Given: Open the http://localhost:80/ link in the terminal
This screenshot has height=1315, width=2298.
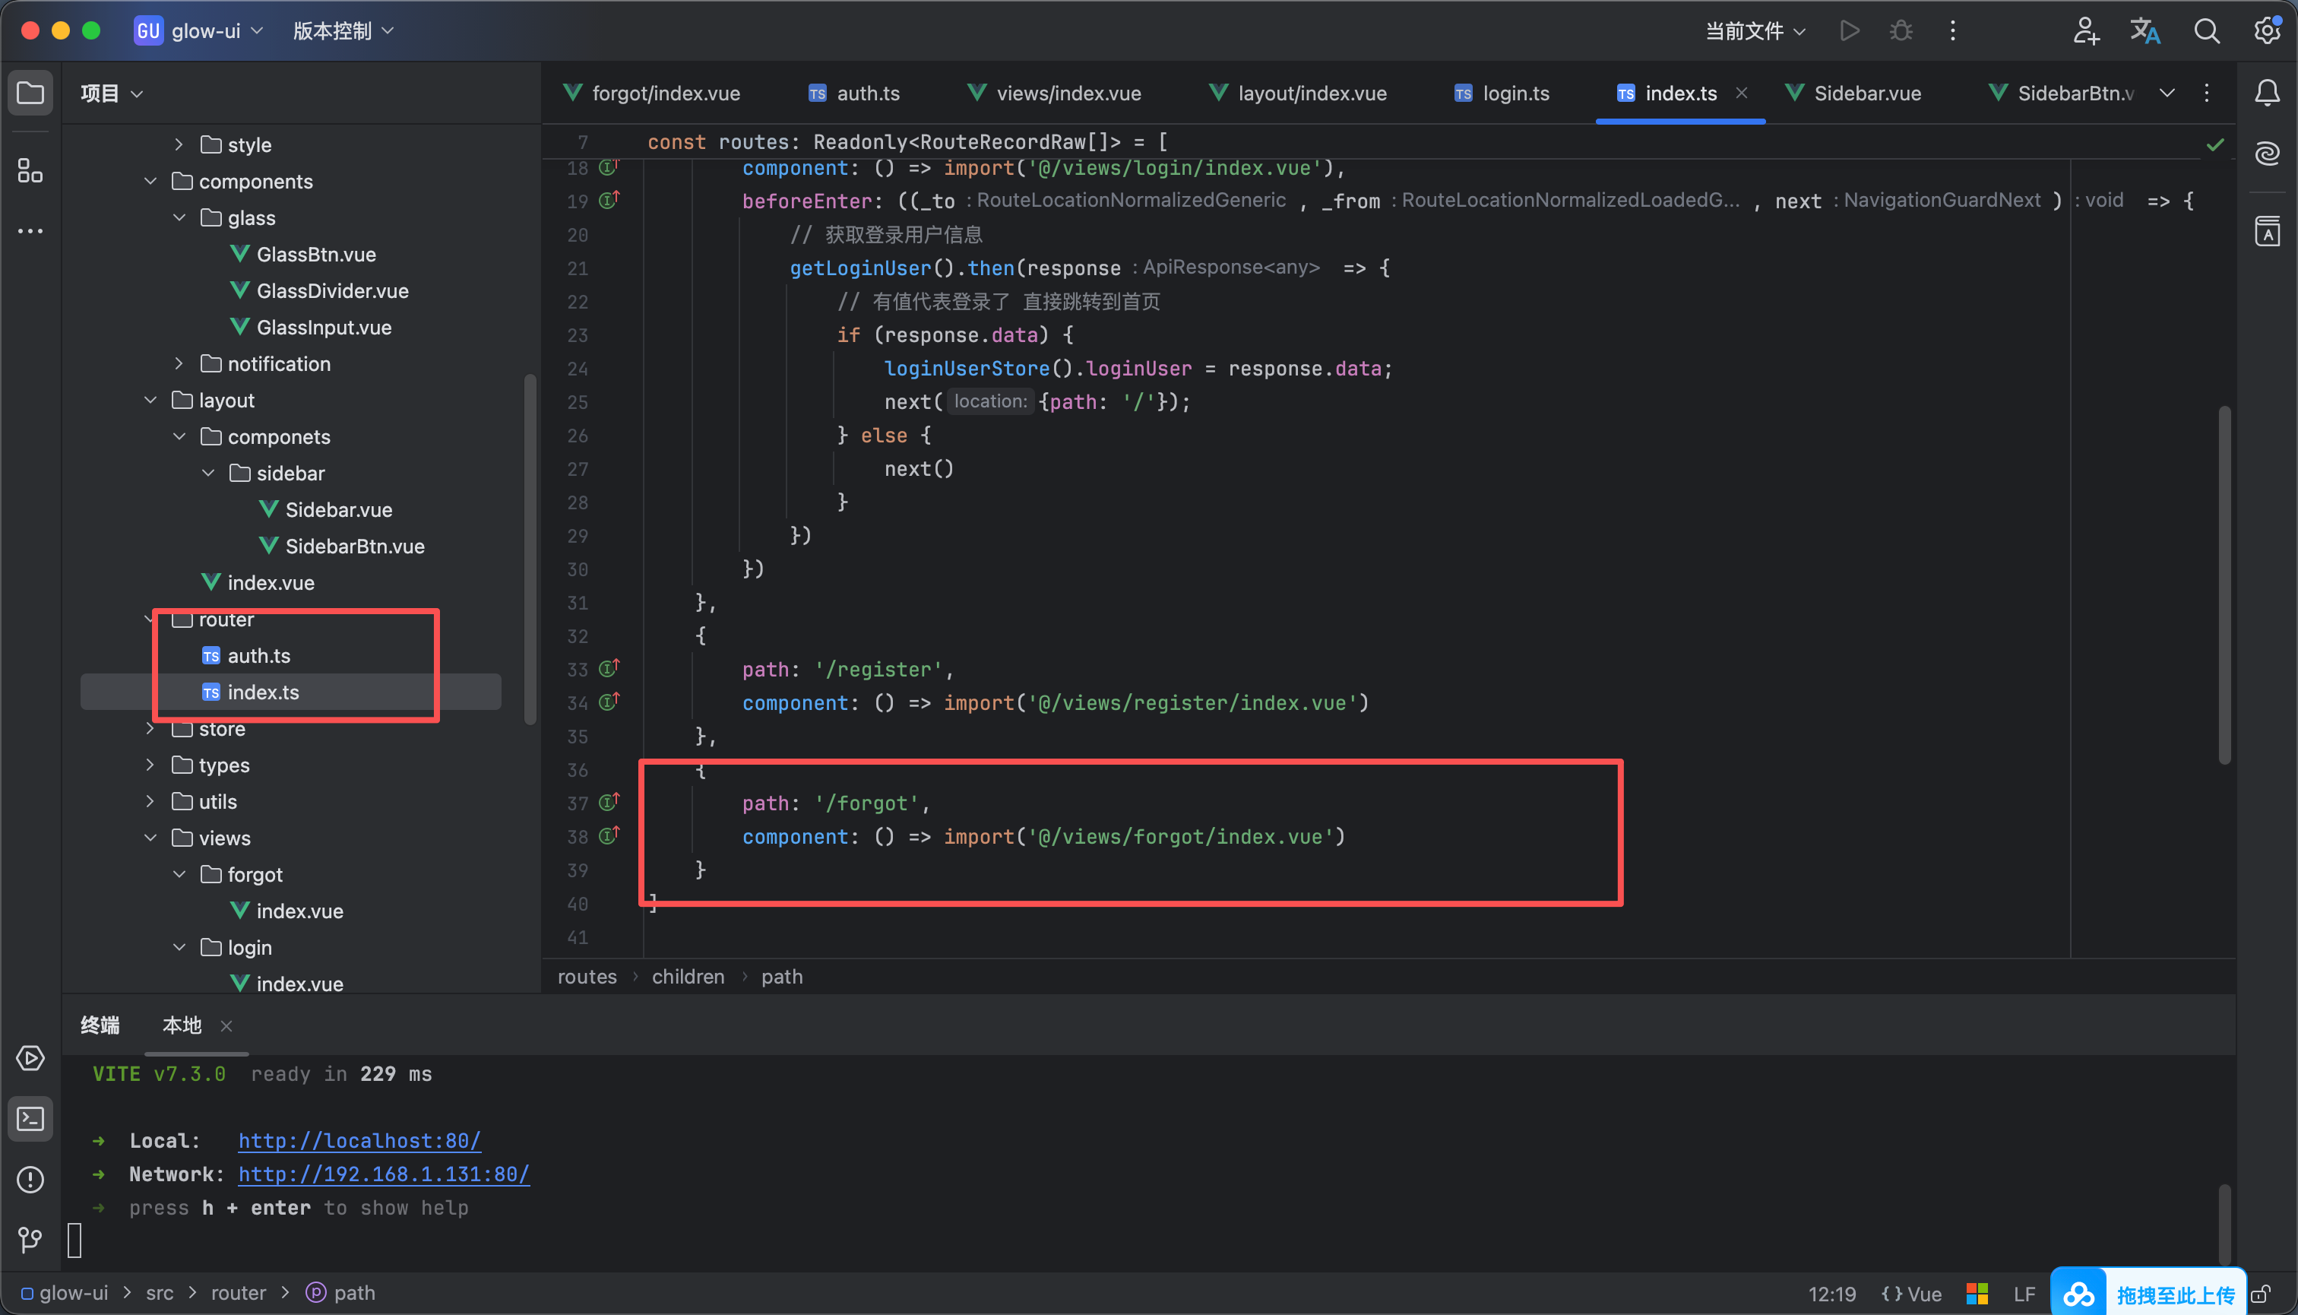Looking at the screenshot, I should (x=359, y=1141).
